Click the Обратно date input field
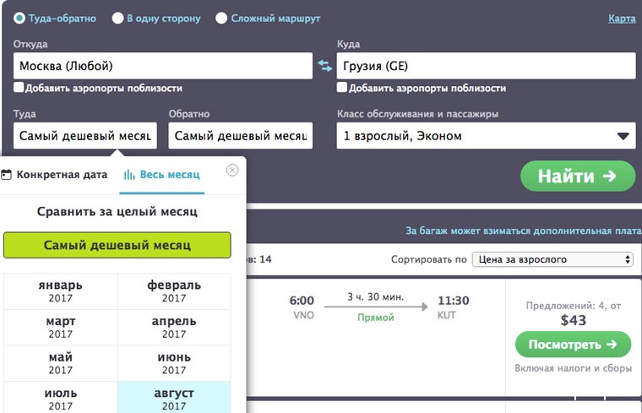Viewport: 642px width, 413px height. (x=241, y=135)
